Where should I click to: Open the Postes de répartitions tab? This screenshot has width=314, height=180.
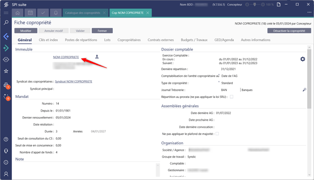[x=81, y=40]
